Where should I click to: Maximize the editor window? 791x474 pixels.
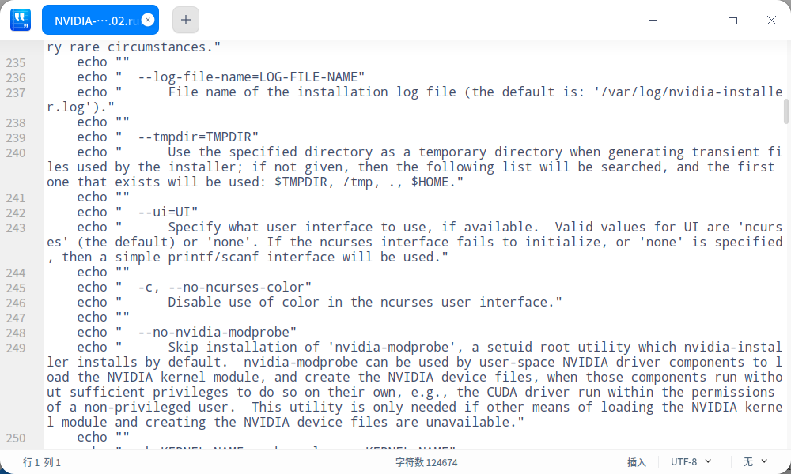click(733, 20)
